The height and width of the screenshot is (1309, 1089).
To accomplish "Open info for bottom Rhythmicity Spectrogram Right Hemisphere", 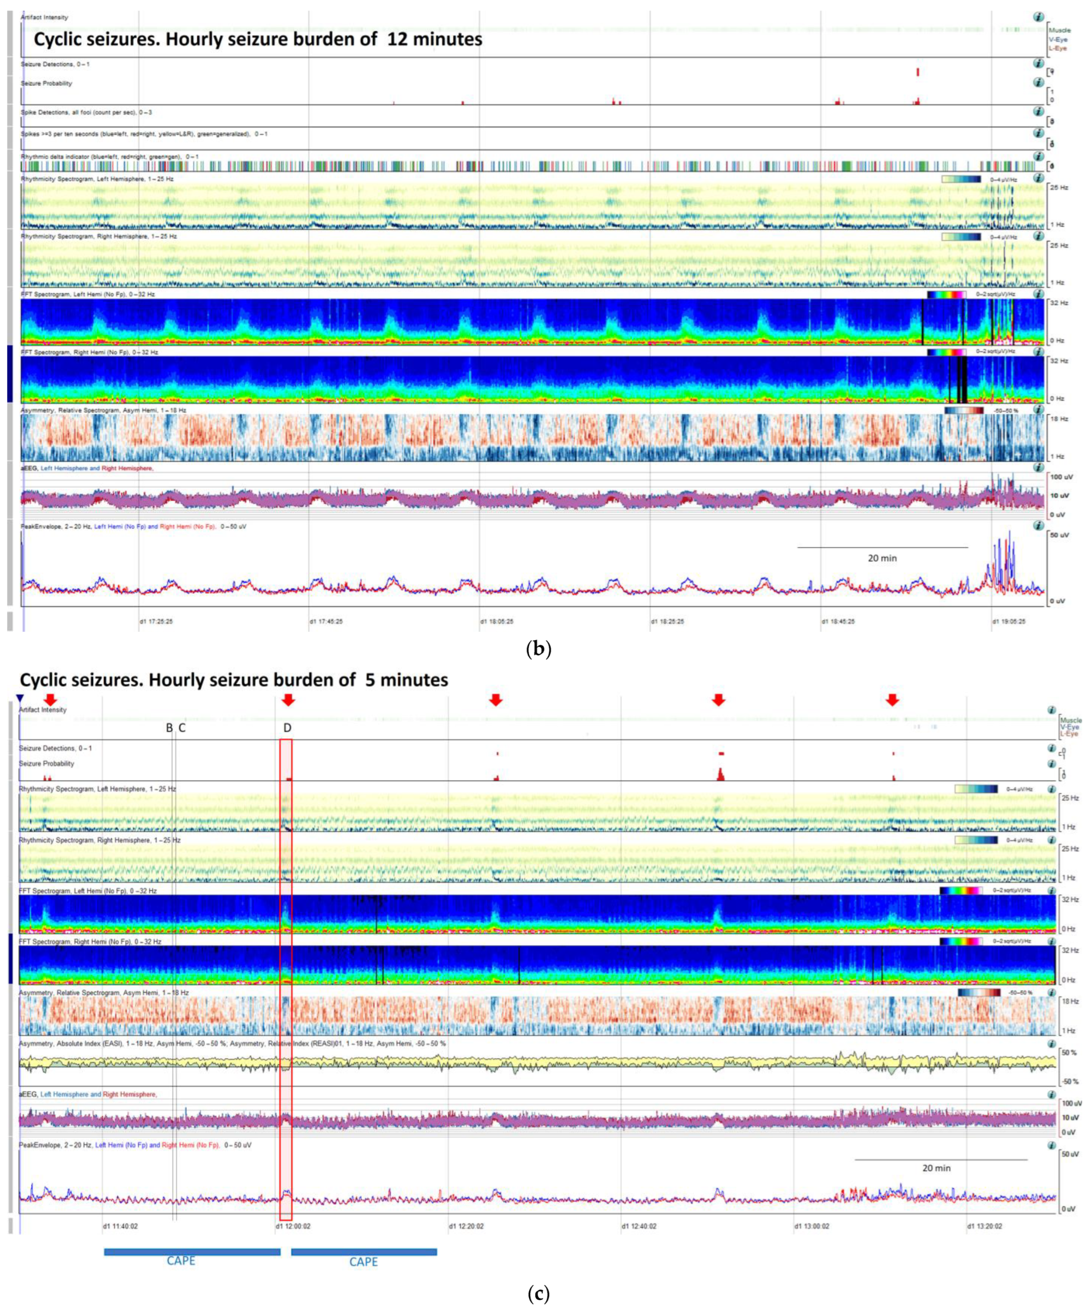I will [1052, 840].
